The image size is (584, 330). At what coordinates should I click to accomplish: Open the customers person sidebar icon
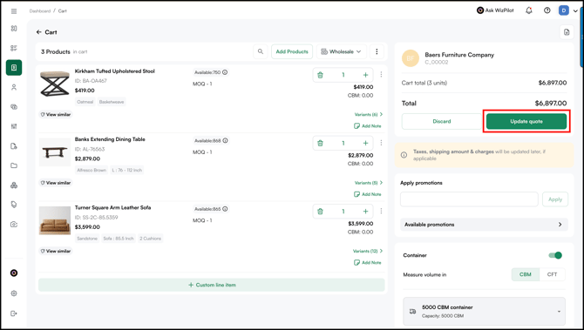(x=14, y=87)
